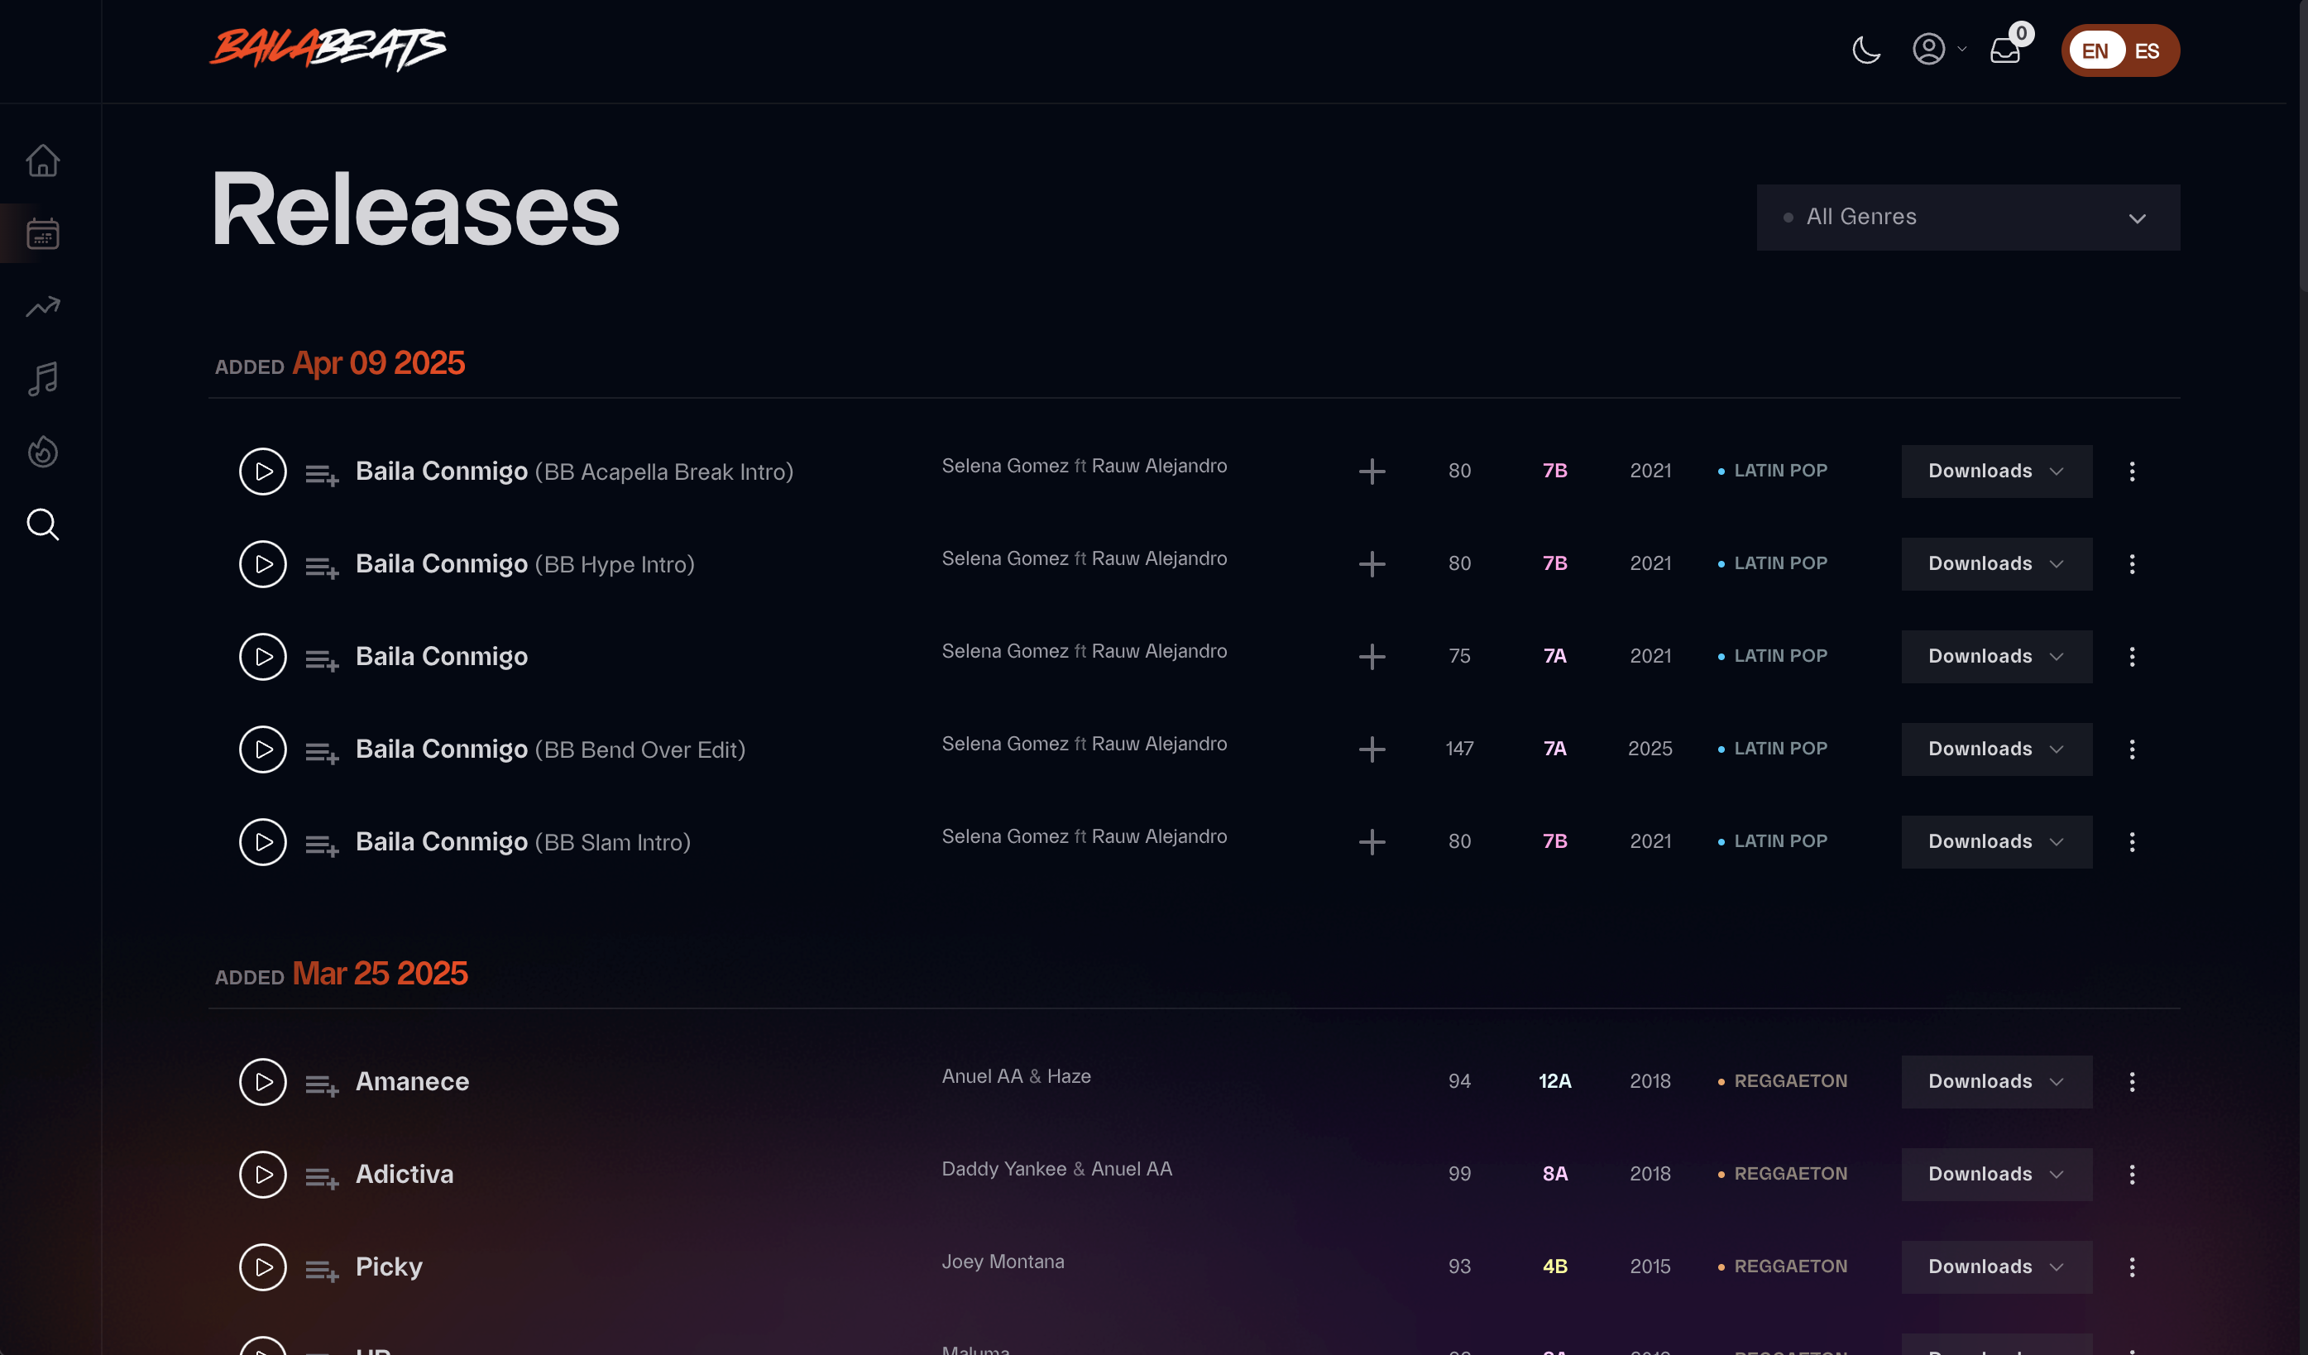2308x1355 pixels.
Task: Open Downloads dropdown for 75 BPM Baila Conmigo
Action: 1995,657
